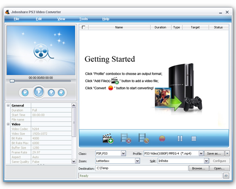Pause the conversion in the bottom toolbar
Image resolution: width=236 pixels, height=189 pixels.
pos(180,138)
